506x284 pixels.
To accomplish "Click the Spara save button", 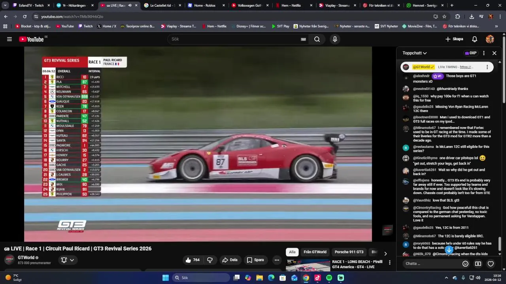I will 255,260.
